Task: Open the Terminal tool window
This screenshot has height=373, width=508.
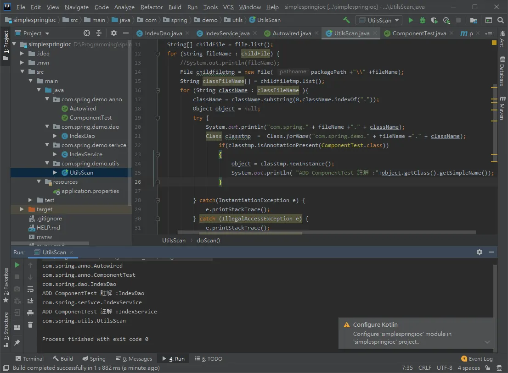Action: coord(29,359)
